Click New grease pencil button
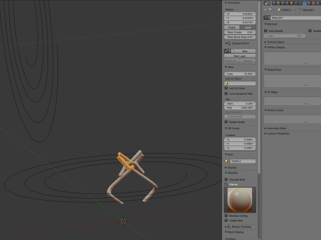 pyautogui.click(x=245, y=51)
